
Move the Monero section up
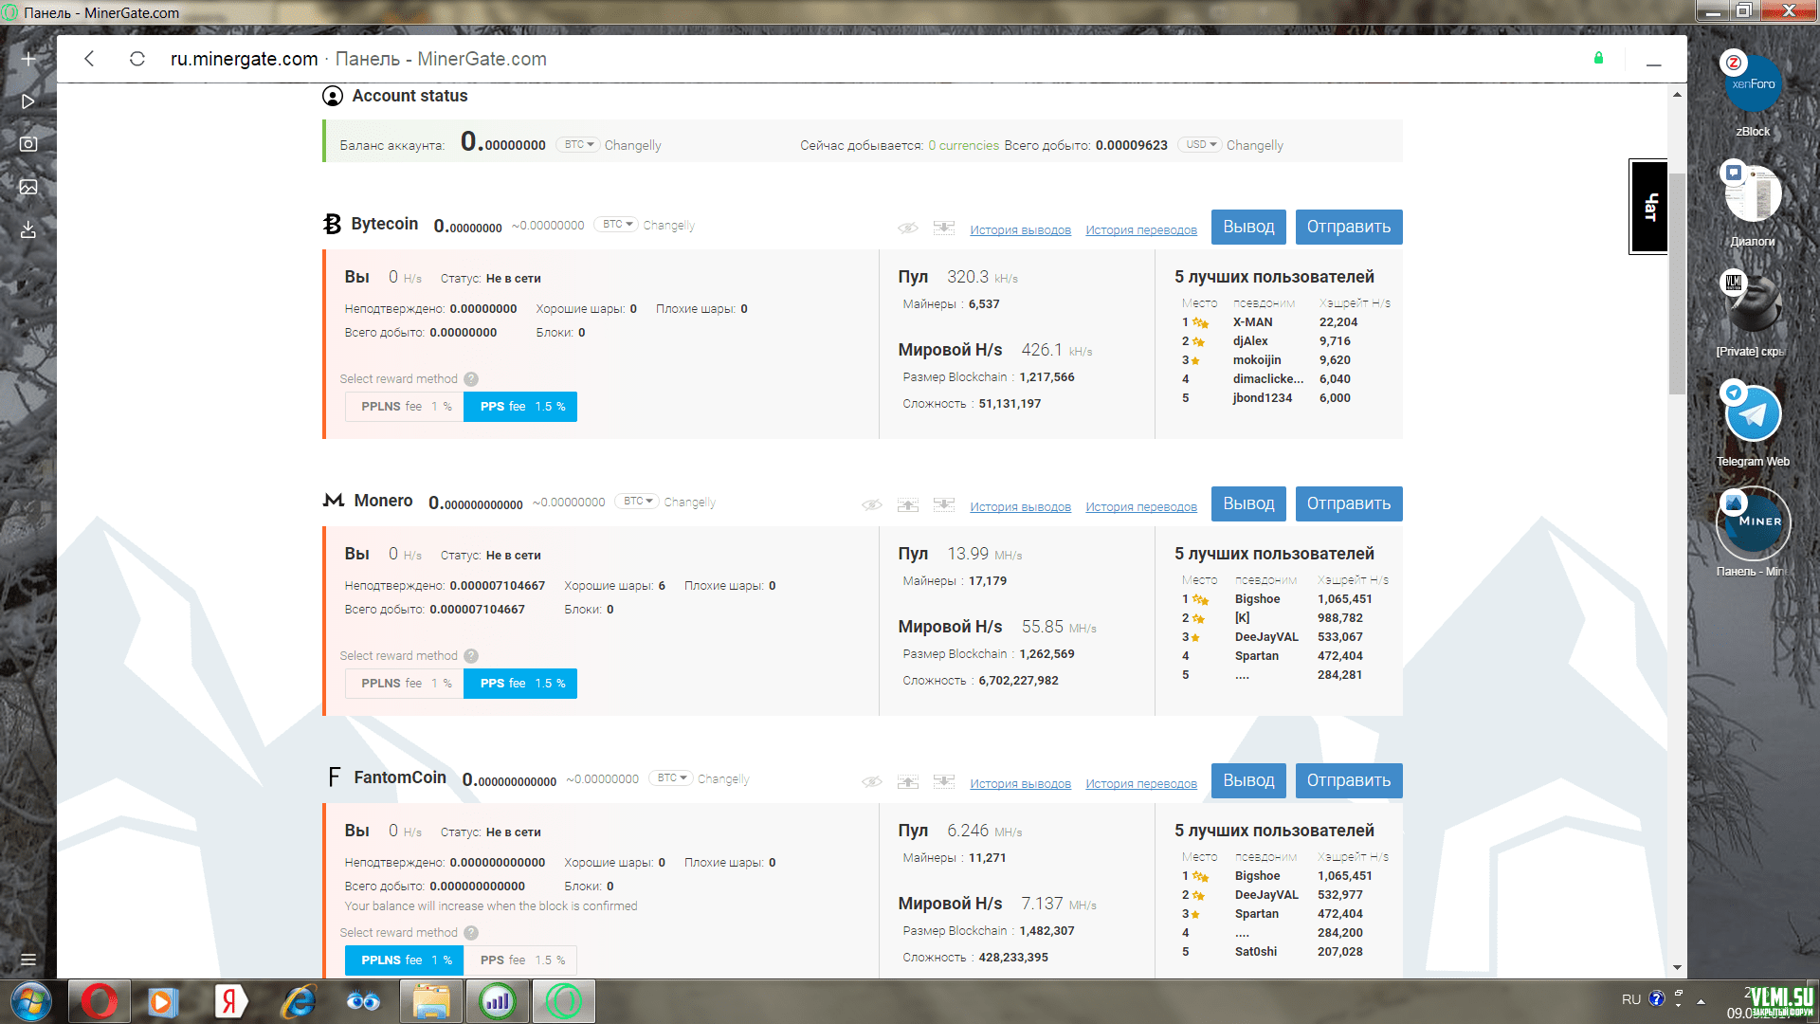(x=908, y=504)
